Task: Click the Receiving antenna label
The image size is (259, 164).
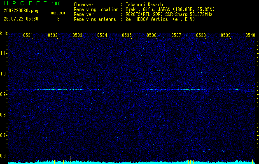Action: 95,19
